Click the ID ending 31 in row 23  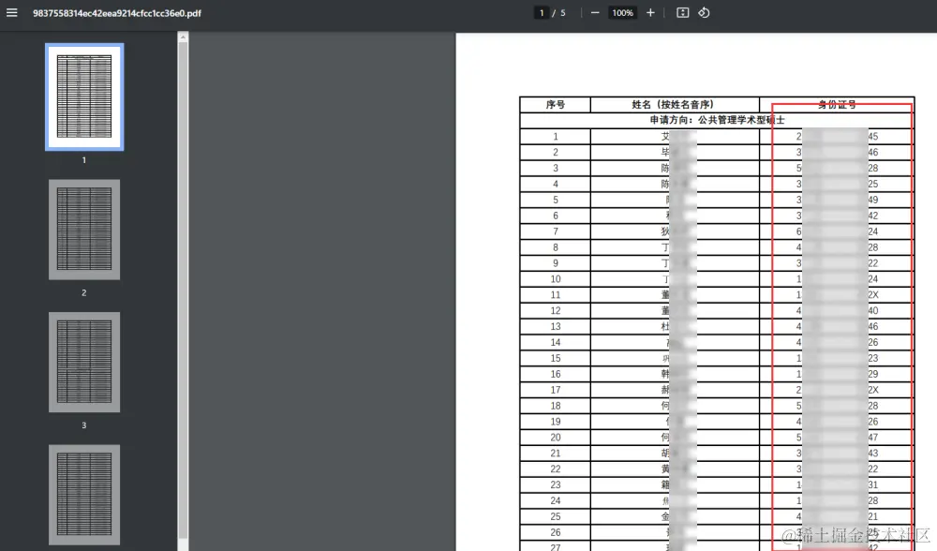tap(837, 484)
